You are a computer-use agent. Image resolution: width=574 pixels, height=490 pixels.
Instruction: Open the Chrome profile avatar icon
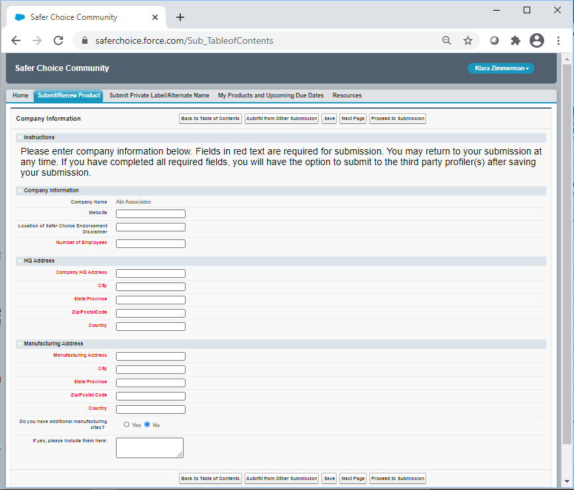(x=537, y=40)
